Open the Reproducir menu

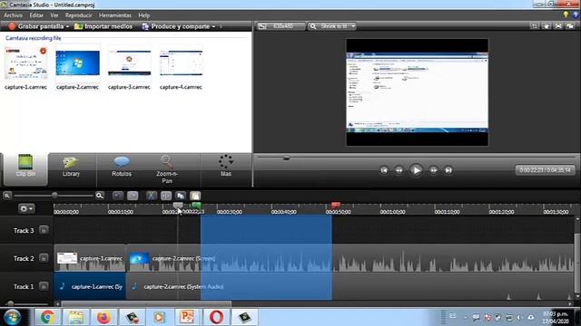(79, 15)
